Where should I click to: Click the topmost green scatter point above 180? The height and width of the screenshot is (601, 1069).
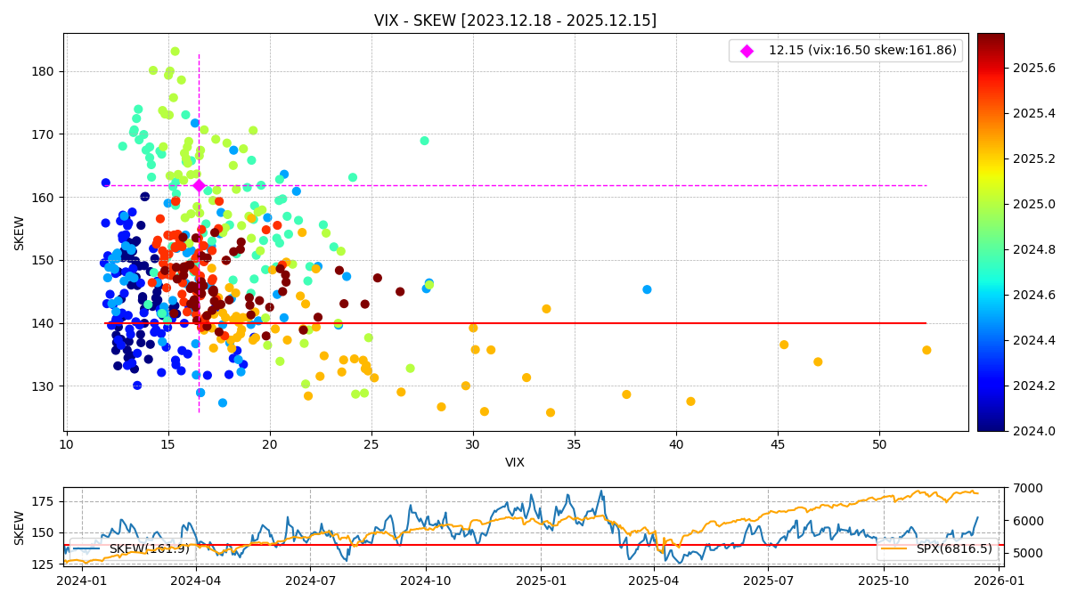(x=175, y=52)
